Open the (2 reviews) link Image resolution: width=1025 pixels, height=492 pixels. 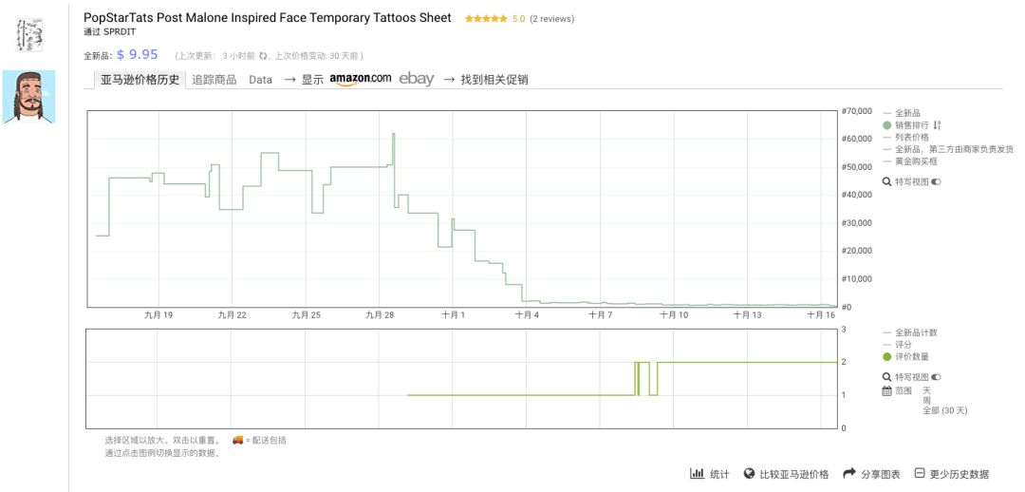point(551,19)
